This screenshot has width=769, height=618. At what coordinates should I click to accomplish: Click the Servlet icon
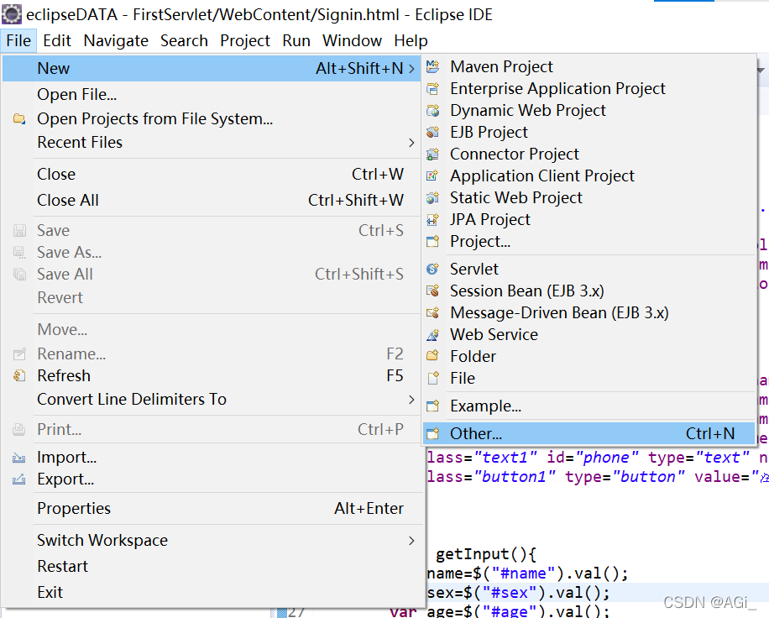(432, 269)
